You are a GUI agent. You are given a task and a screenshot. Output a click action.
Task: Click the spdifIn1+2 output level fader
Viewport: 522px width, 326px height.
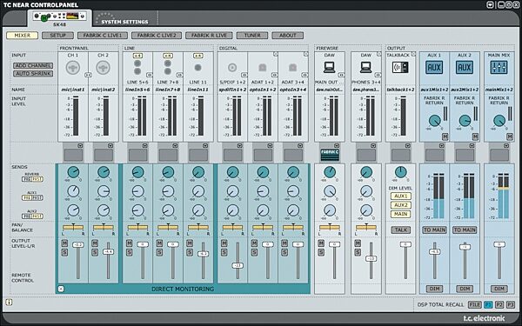tap(238, 265)
